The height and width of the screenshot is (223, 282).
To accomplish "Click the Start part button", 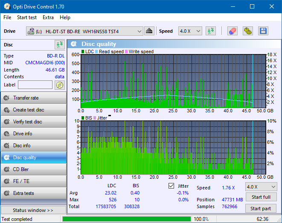I will tap(261, 209).
